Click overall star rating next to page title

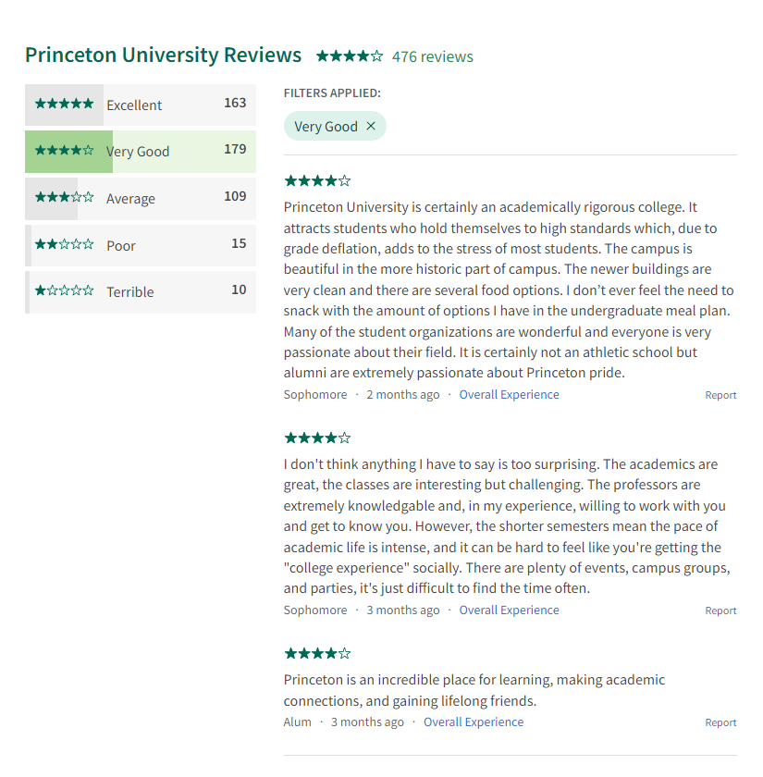[x=350, y=56]
